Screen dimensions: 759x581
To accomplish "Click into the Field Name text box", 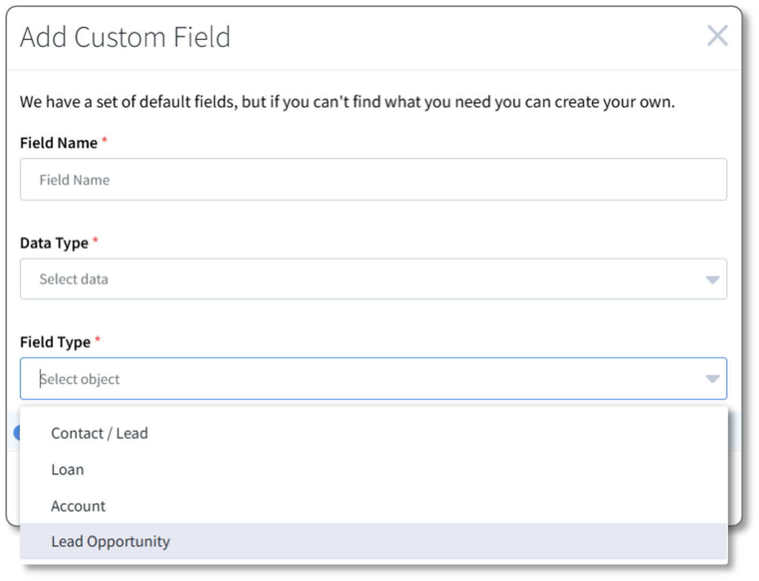I will [x=373, y=180].
